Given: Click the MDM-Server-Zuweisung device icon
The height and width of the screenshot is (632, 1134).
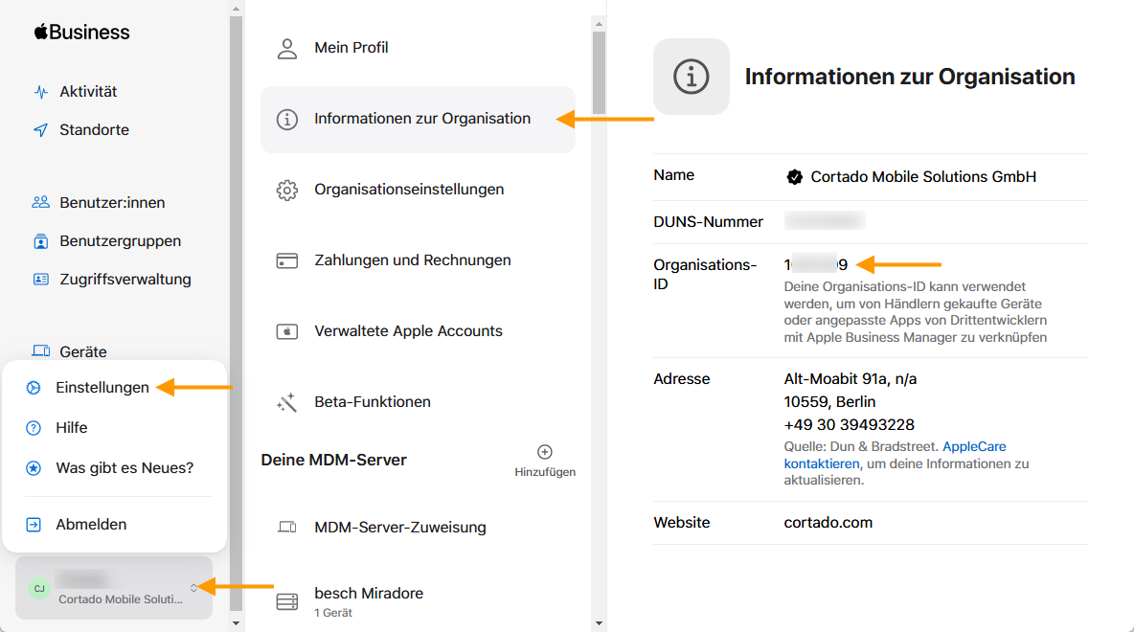Looking at the screenshot, I should pos(287,528).
